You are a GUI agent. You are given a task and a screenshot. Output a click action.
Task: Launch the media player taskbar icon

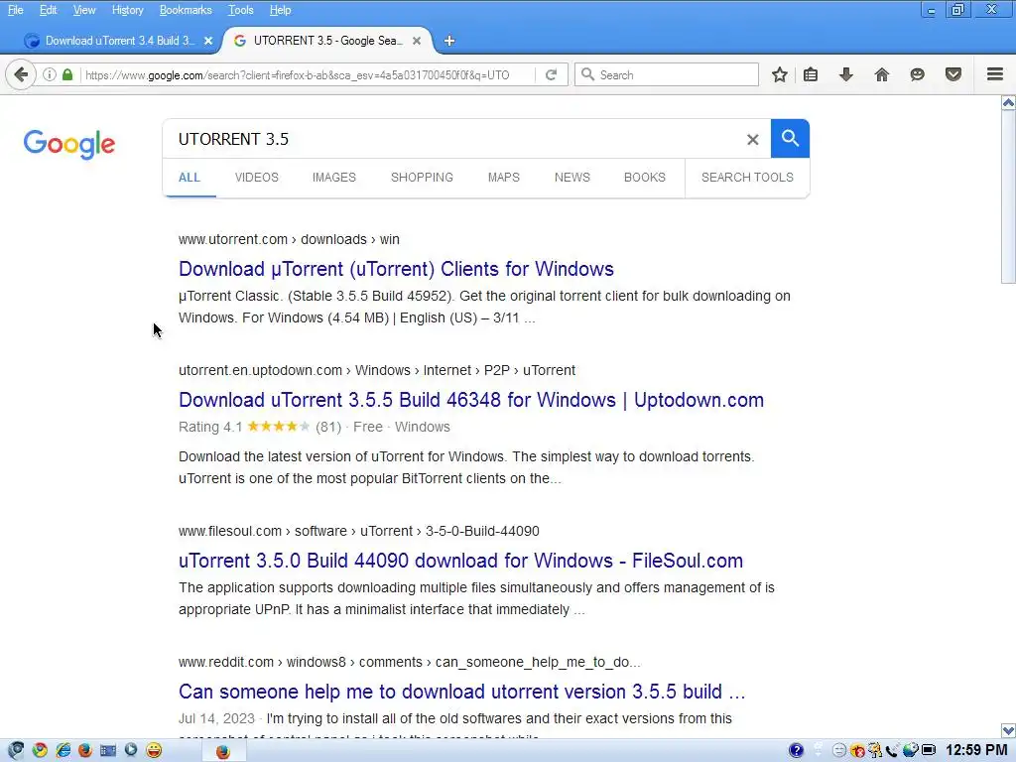(131, 750)
